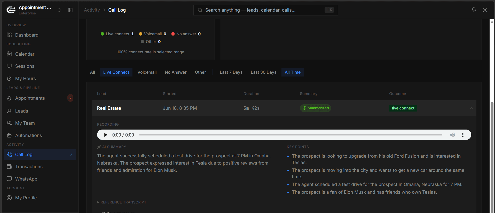The image size is (495, 213).
Task: Expand the Reference Transcript section
Action: (122, 202)
